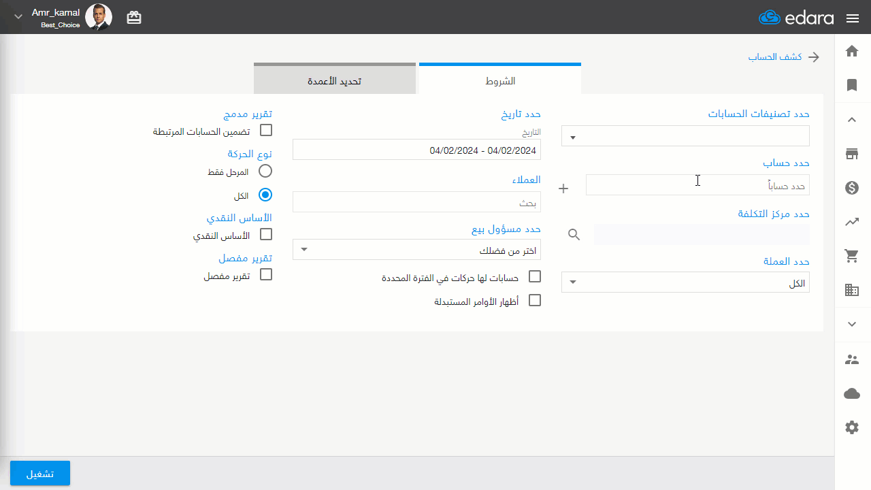Toggle أظهار الأوامر المستبدلة checkbox

pos(535,300)
